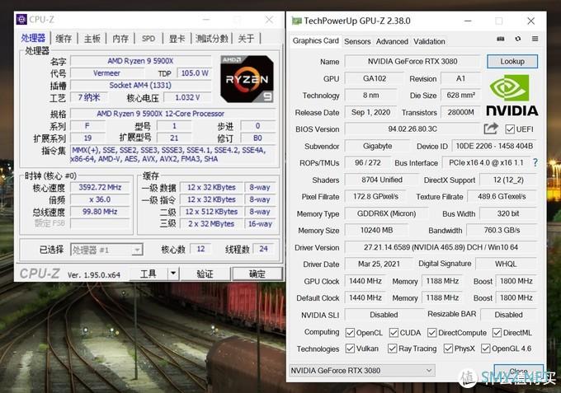The height and width of the screenshot is (393, 561).
Task: Switch to the 测试分数 tab in CPU-Z
Action: (212, 39)
